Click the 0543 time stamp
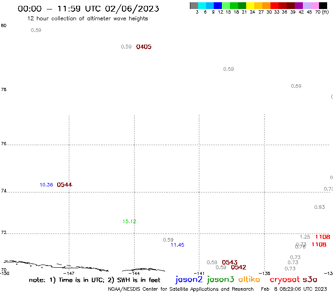This screenshot has width=333, height=293. (229, 262)
